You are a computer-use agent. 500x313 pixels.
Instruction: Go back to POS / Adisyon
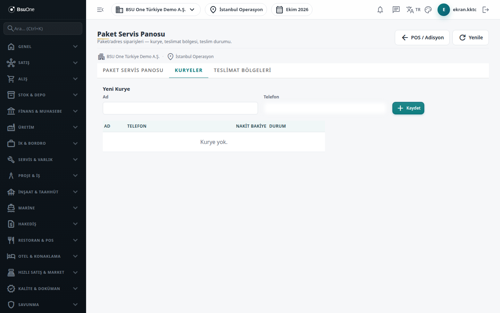[x=422, y=38]
